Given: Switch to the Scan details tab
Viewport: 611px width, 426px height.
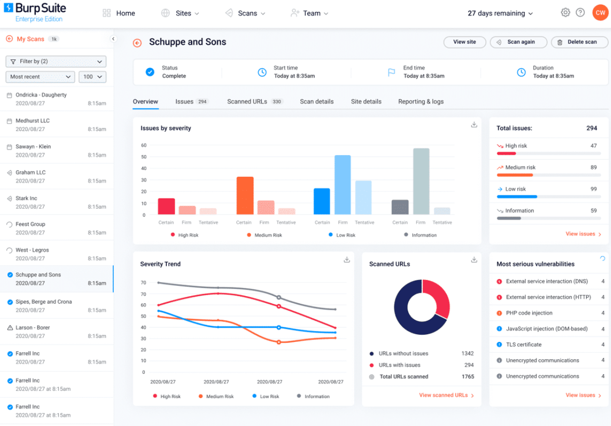Looking at the screenshot, I should [x=317, y=101].
